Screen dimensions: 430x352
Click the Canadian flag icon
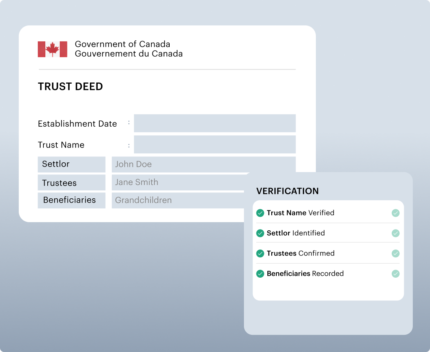pyautogui.click(x=52, y=49)
